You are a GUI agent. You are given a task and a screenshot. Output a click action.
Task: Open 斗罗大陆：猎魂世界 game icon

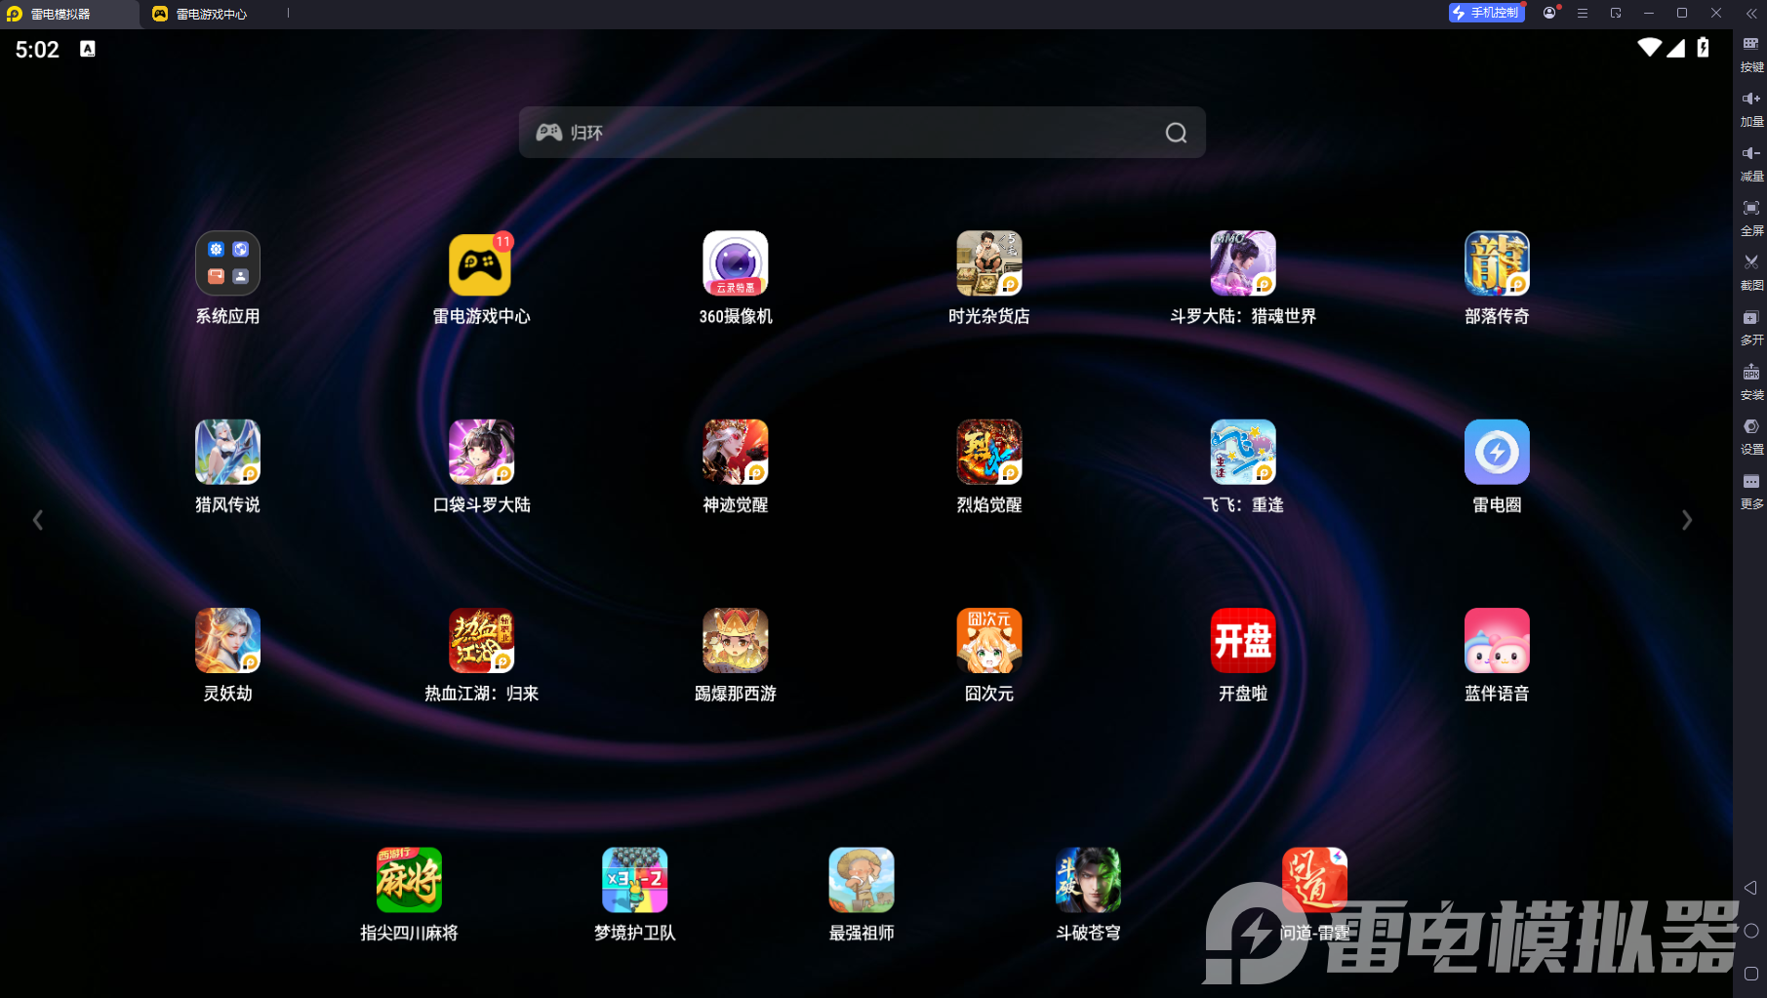tap(1242, 263)
